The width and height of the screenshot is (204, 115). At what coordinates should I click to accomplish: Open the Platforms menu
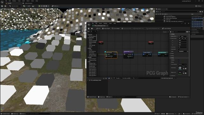pos(55,6)
